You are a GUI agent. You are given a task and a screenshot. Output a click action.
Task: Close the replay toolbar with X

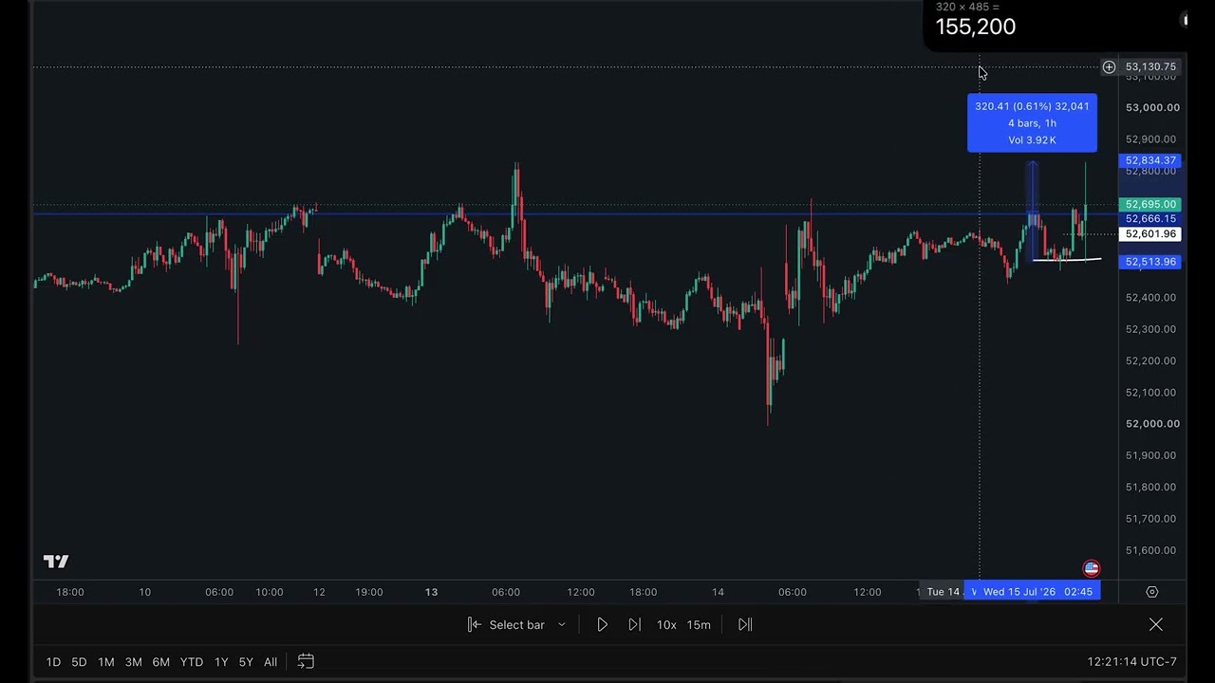(x=1156, y=624)
